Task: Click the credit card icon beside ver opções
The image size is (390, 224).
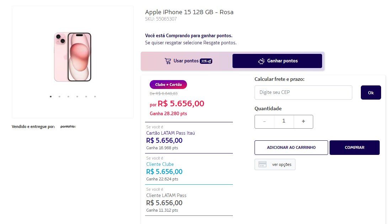Action: pyautogui.click(x=262, y=164)
